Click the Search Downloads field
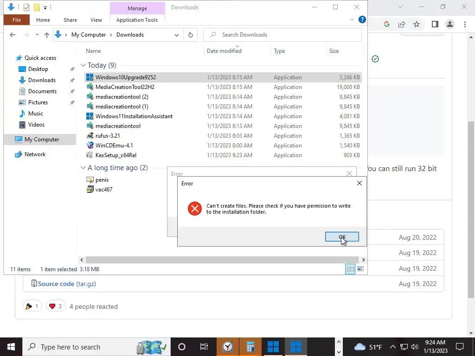The image size is (475, 356). click(282, 35)
